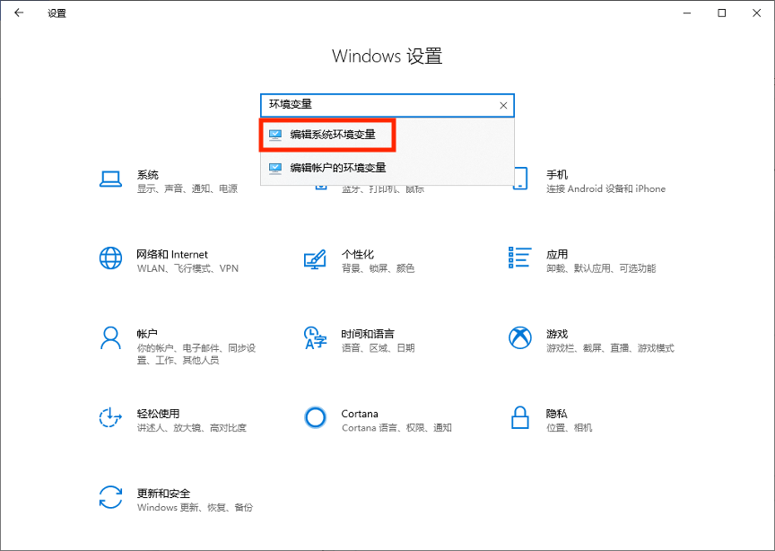The width and height of the screenshot is (775, 551).
Task: Open the 个性化 paintbrush icon
Action: click(x=315, y=259)
